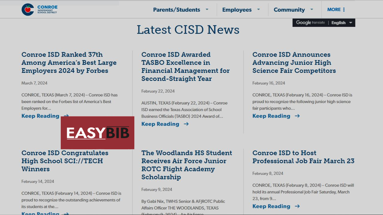
Task: Open the Forbes Best Large Employers headline
Action: 69,63
